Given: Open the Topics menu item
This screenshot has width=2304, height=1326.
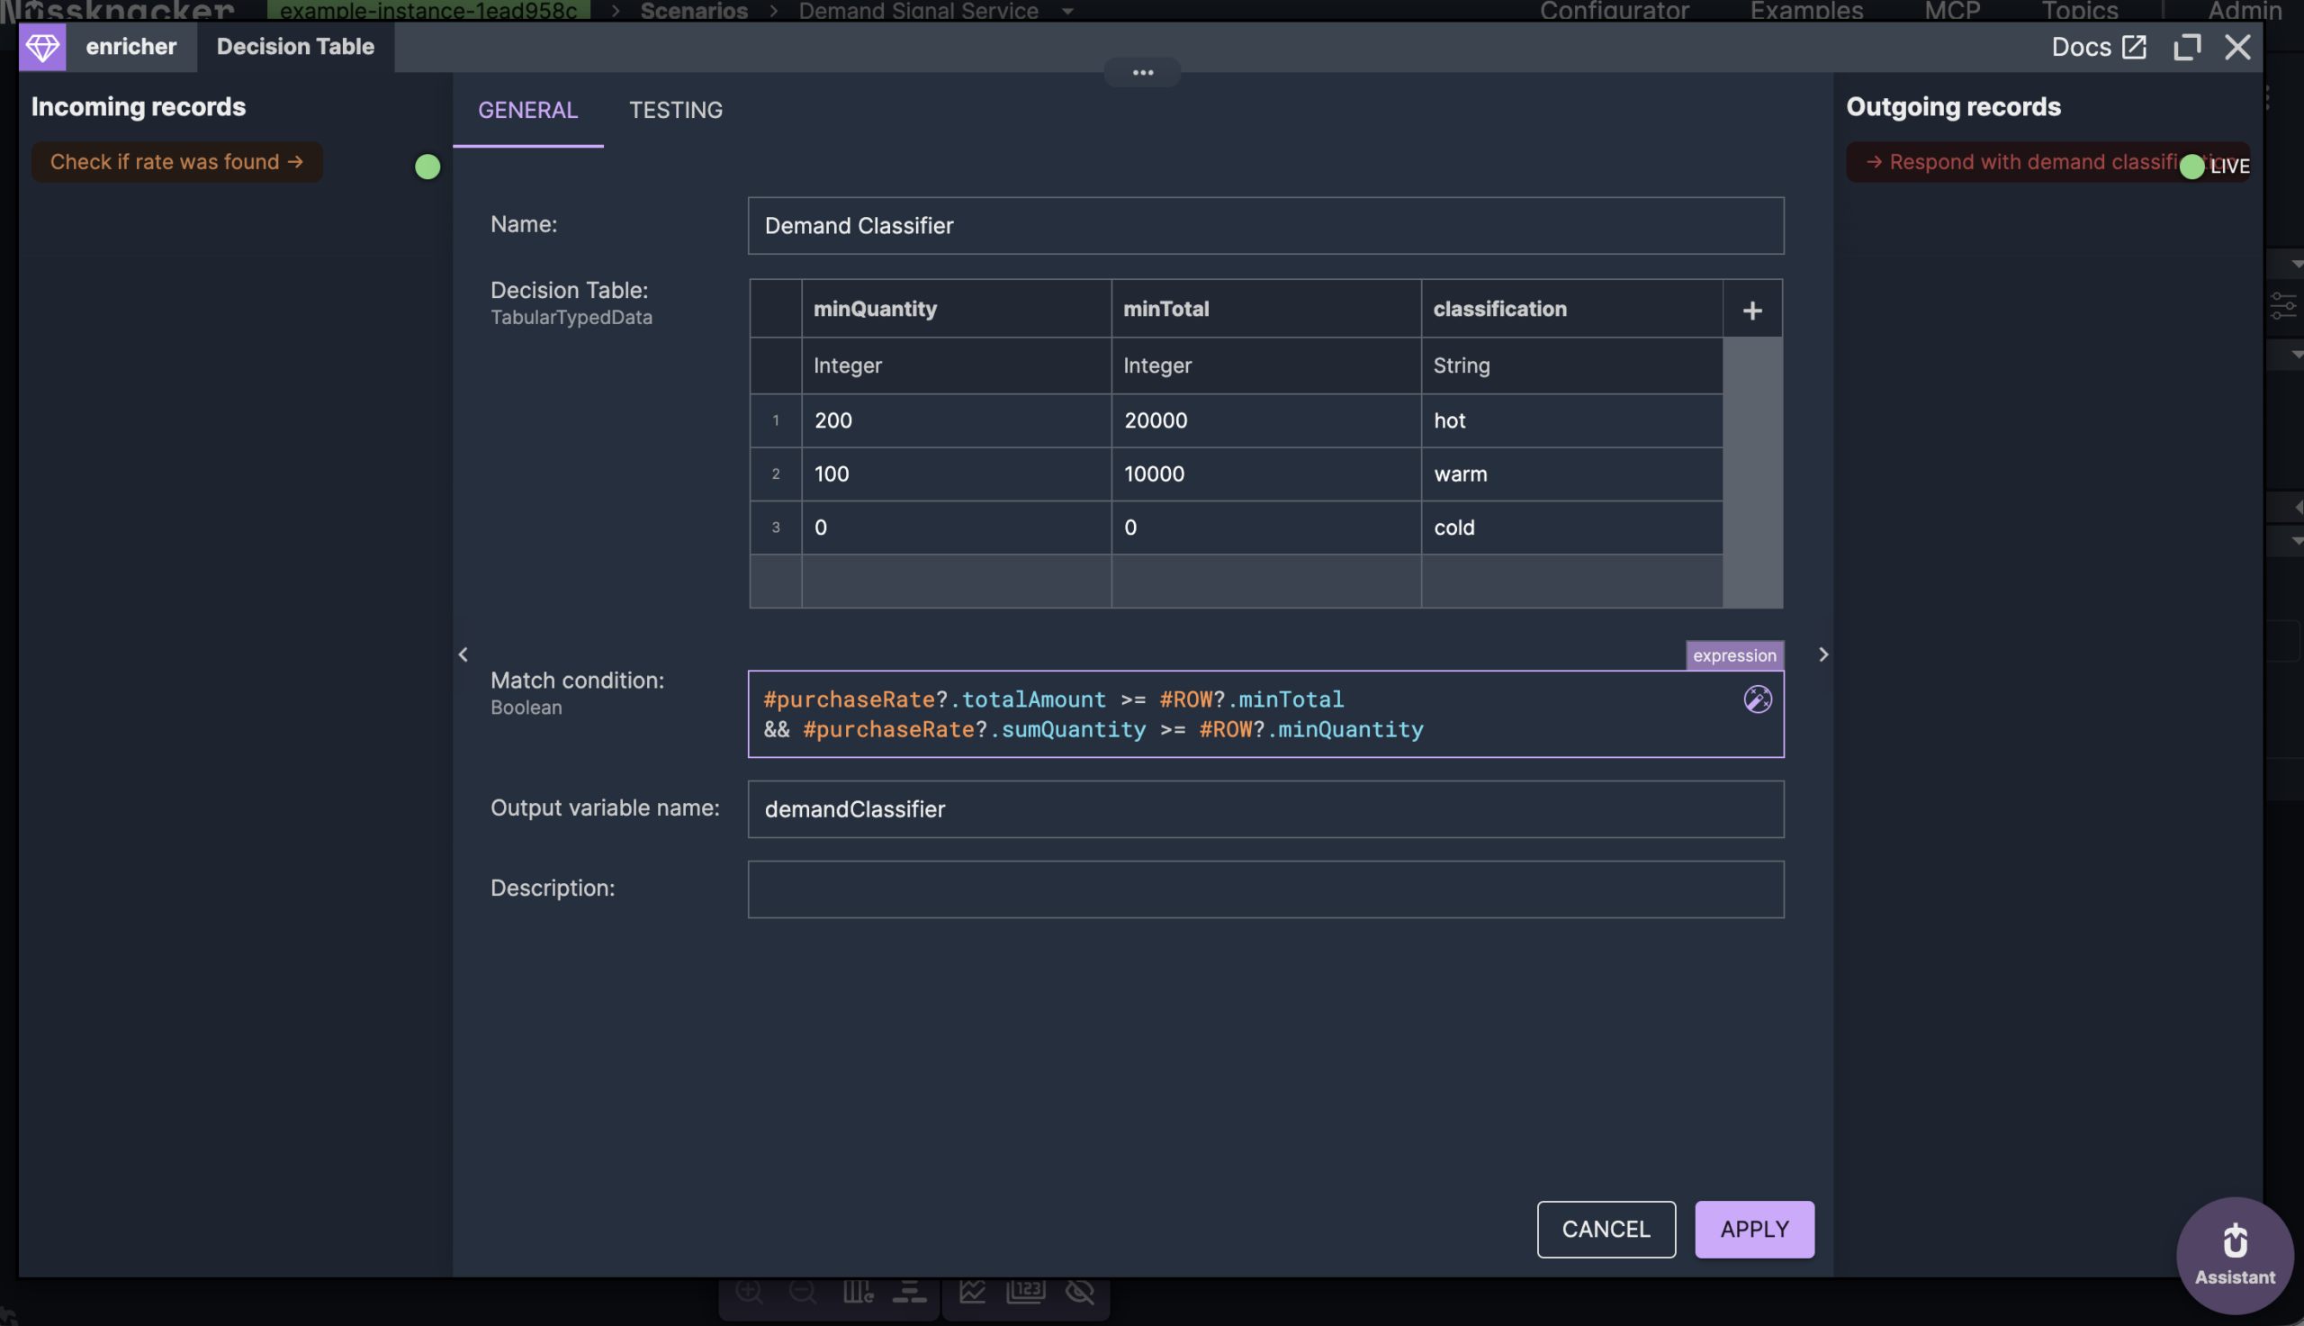Looking at the screenshot, I should [x=2079, y=11].
